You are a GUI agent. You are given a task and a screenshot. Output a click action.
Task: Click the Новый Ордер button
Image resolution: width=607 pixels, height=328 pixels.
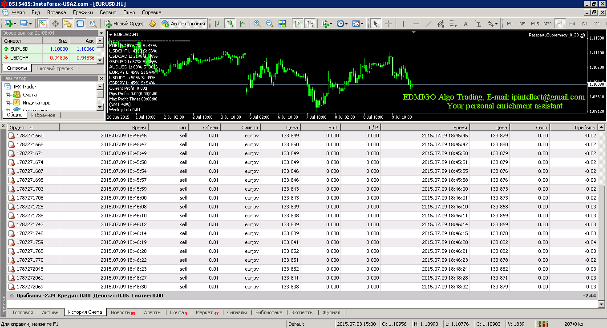[125, 24]
